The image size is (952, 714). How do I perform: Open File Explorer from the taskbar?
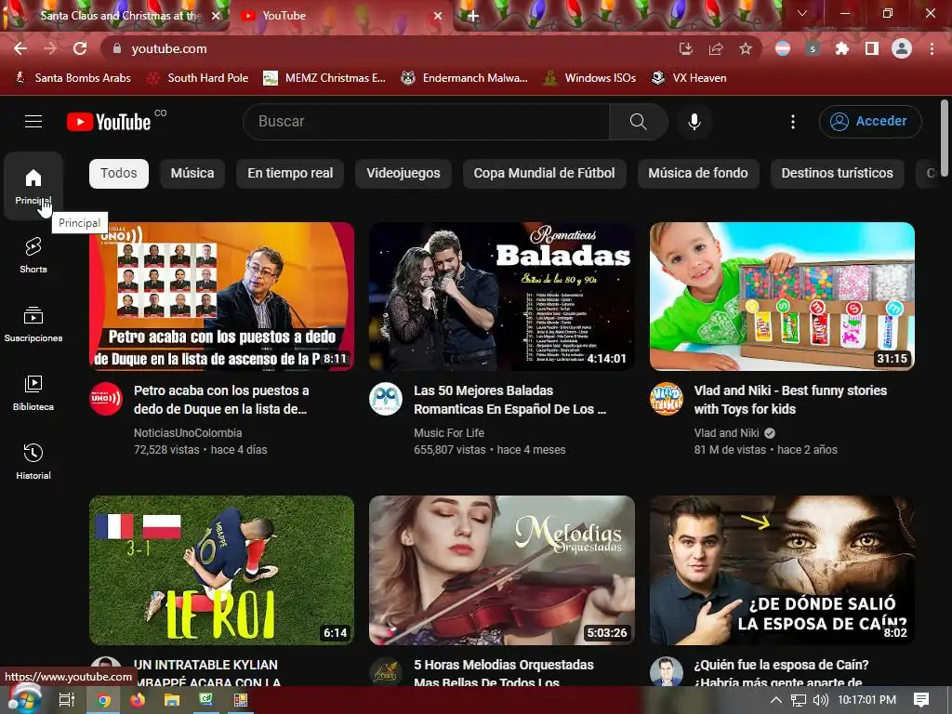pos(172,700)
